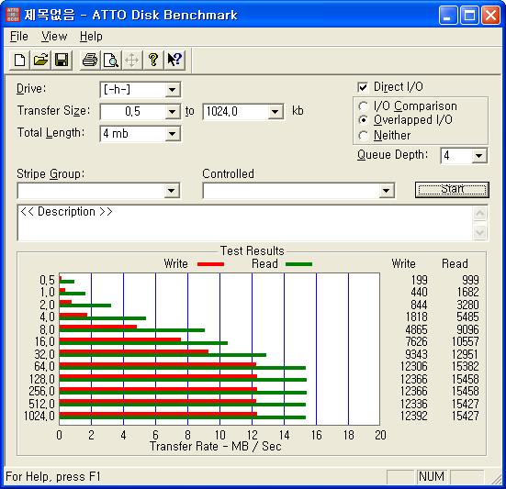
Task: Click the green Read legend swatch
Action: (x=298, y=264)
